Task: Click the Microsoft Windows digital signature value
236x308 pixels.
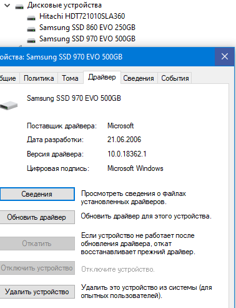Action: click(x=135, y=168)
